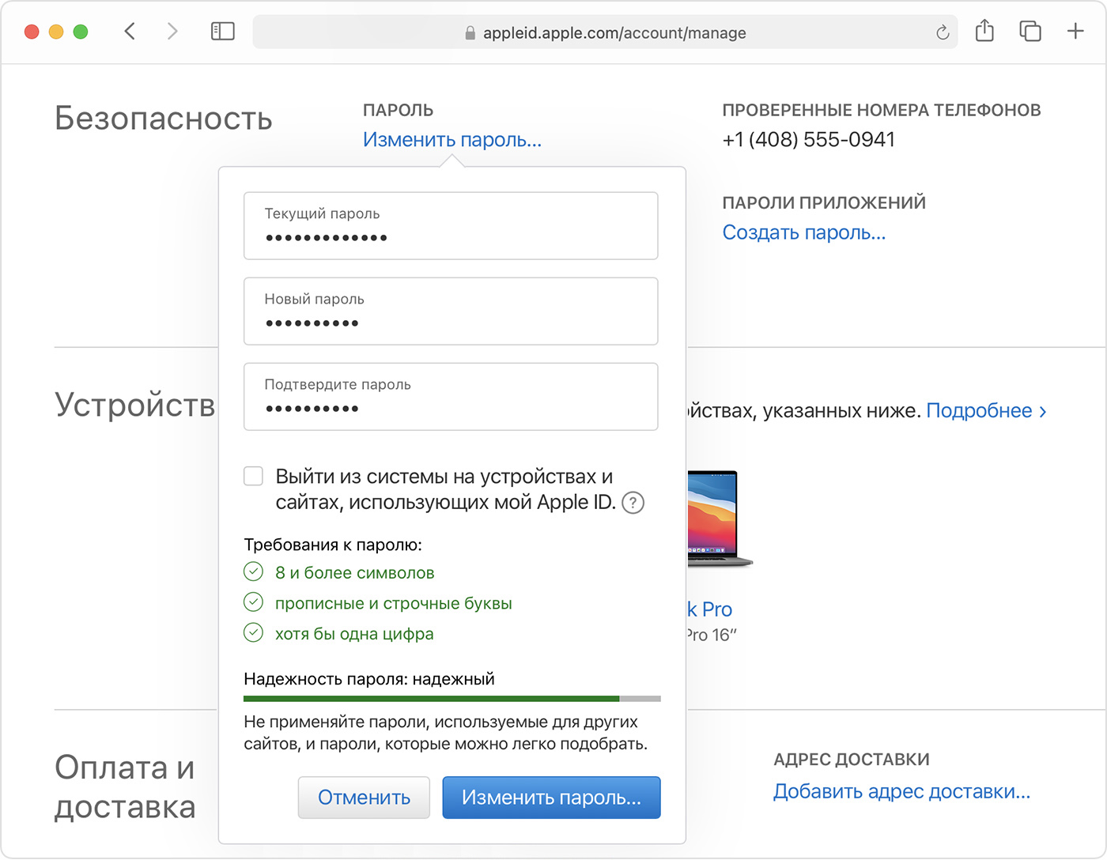Image resolution: width=1107 pixels, height=860 pixels.
Task: Click the password strength bar
Action: [x=452, y=699]
